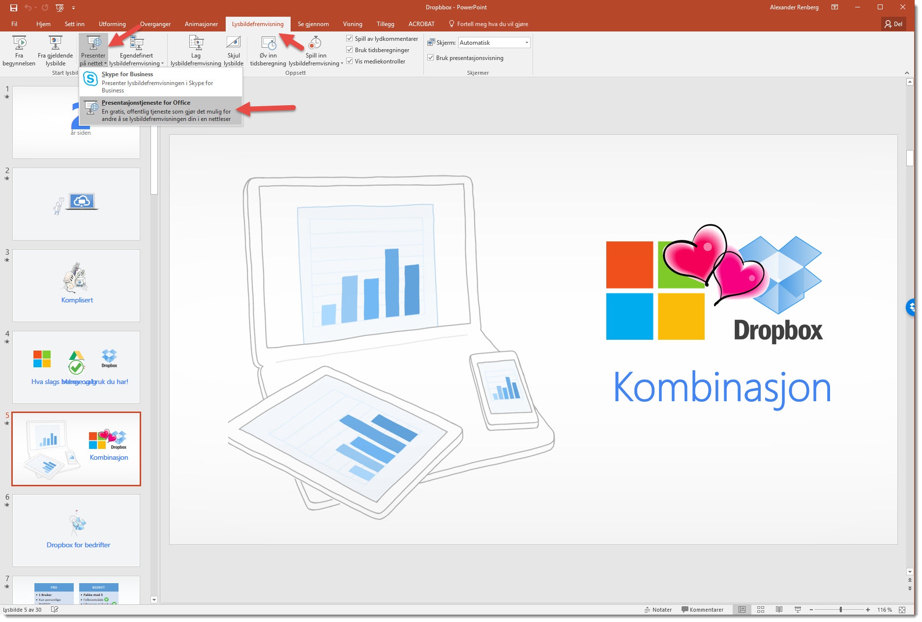
Task: Click next slide double-arrow button
Action: pyautogui.click(x=910, y=588)
